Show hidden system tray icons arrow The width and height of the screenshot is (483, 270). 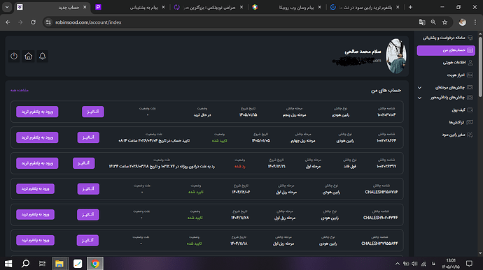398,264
